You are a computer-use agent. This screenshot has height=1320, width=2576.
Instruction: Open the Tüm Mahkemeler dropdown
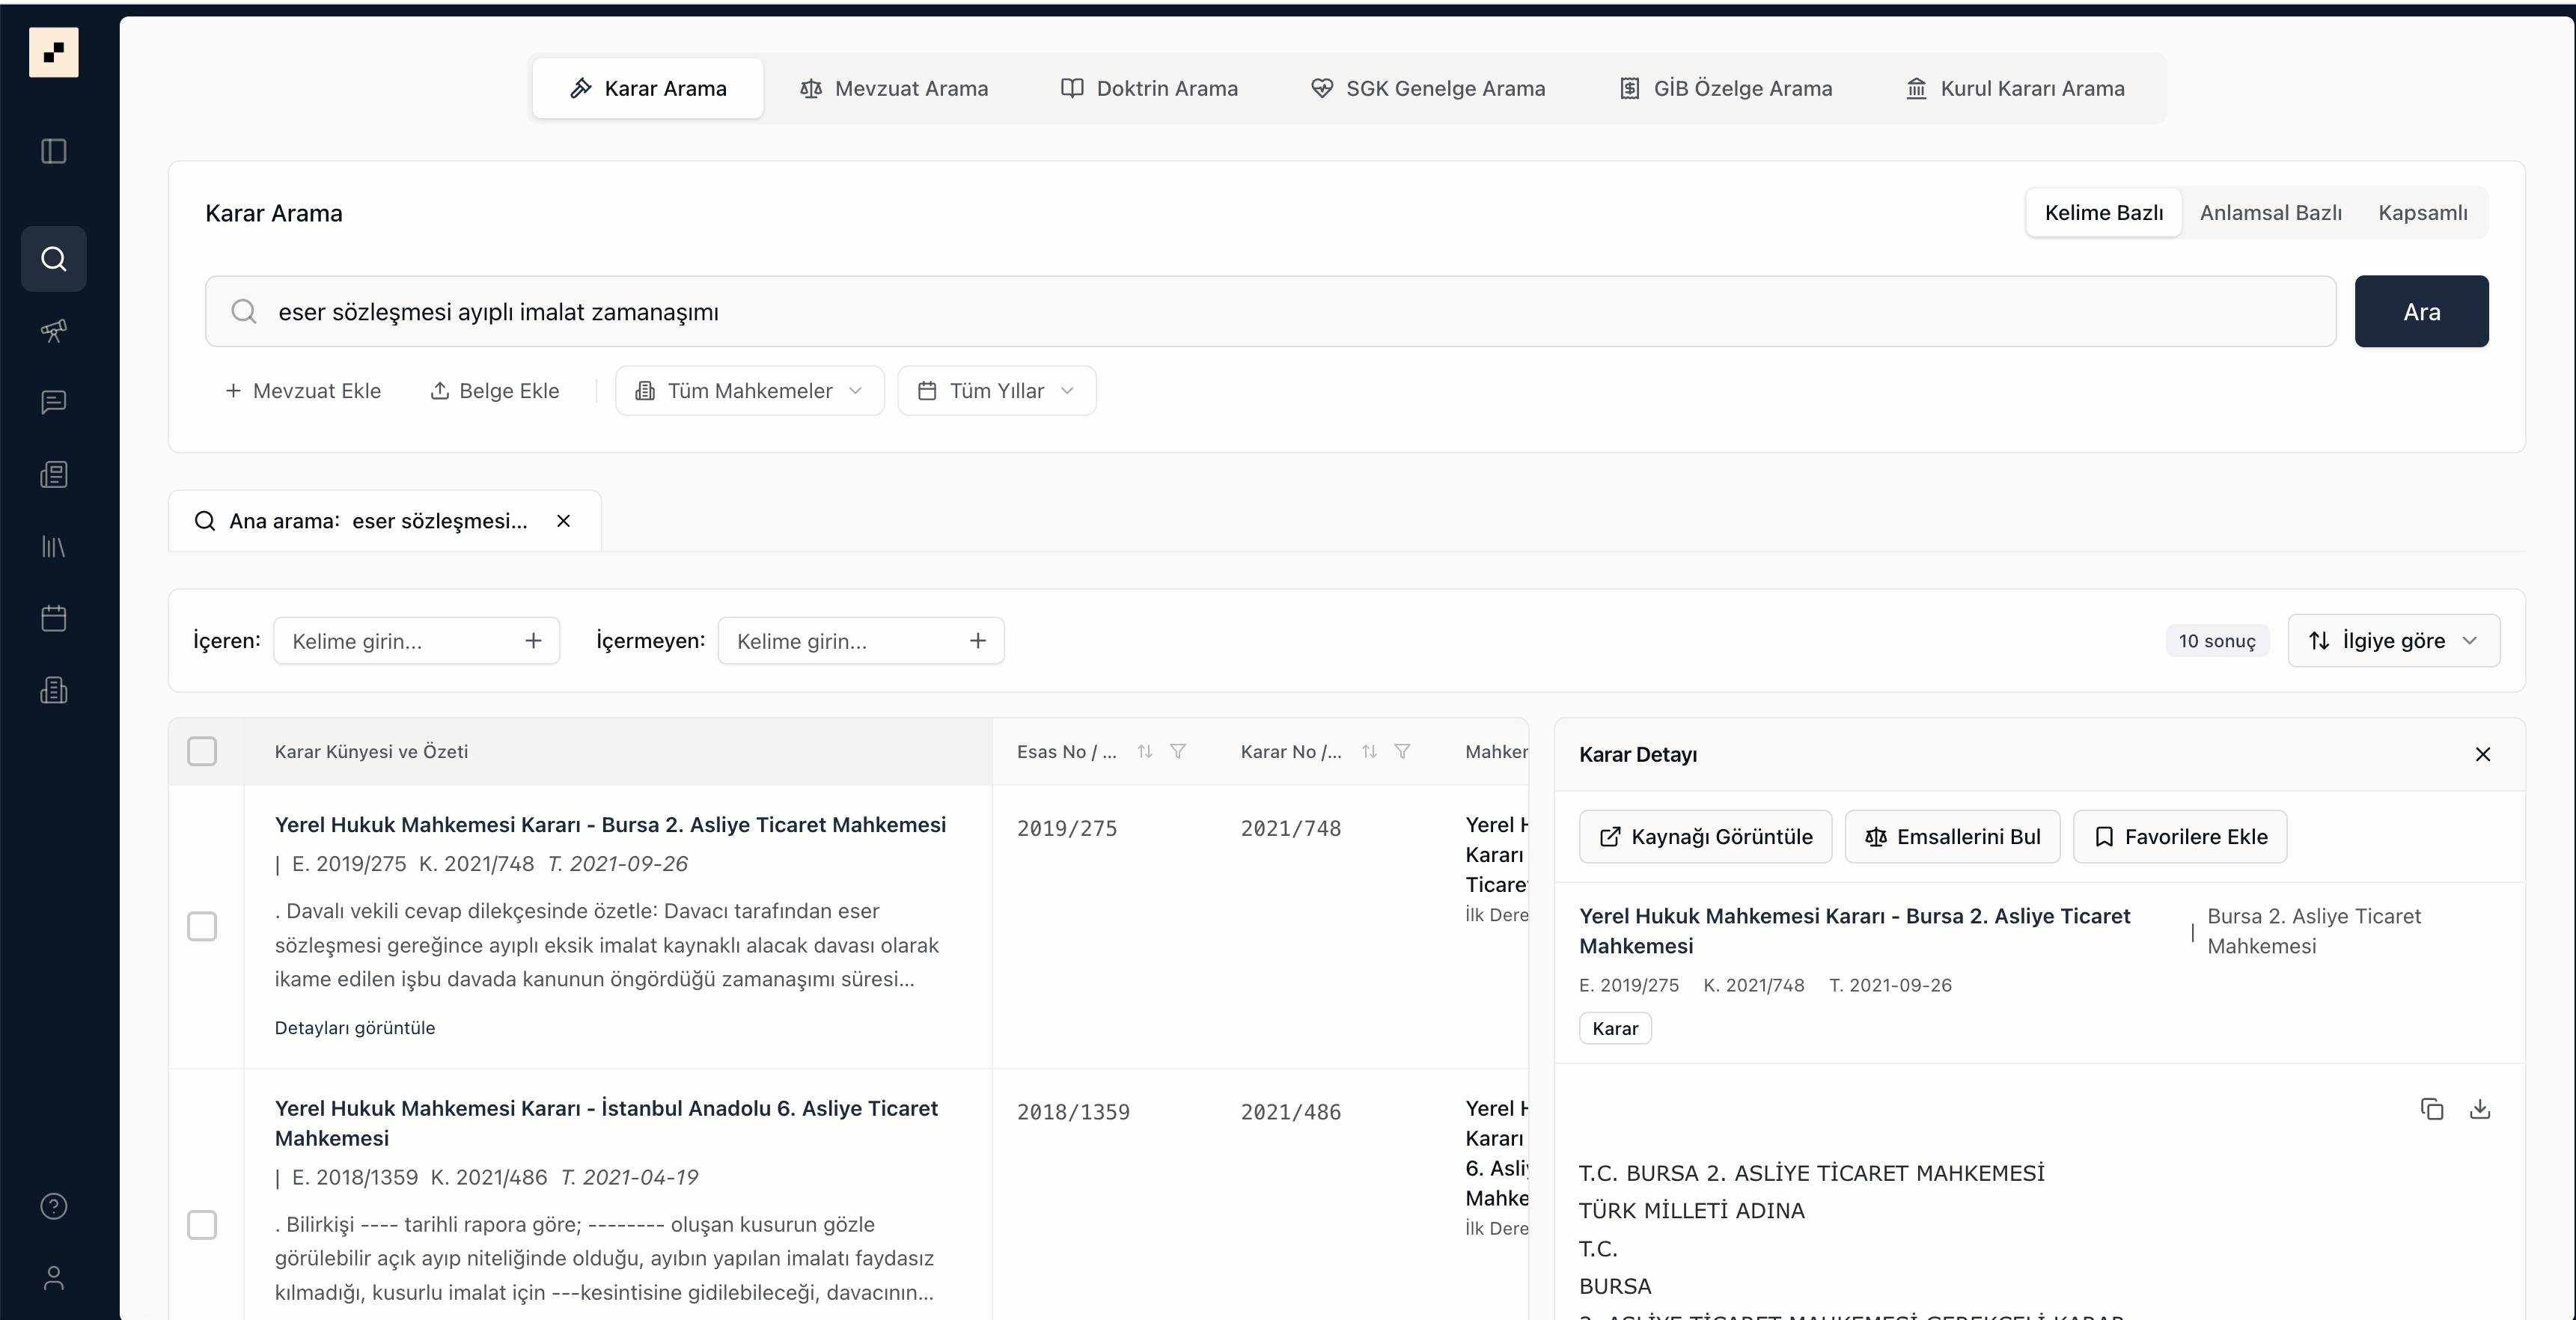click(749, 391)
